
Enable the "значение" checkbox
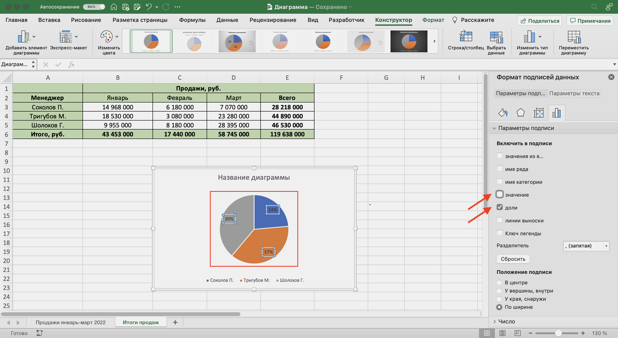[500, 195]
